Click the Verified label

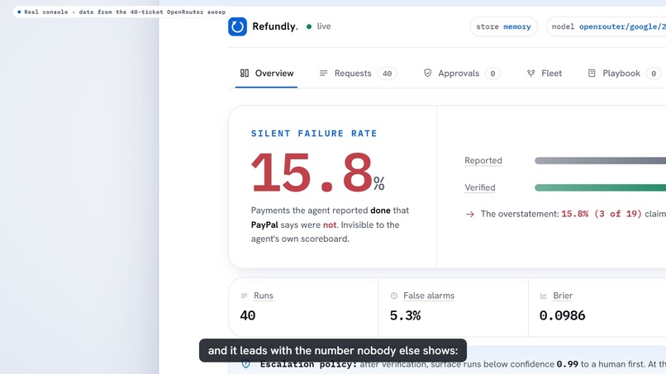coord(479,187)
